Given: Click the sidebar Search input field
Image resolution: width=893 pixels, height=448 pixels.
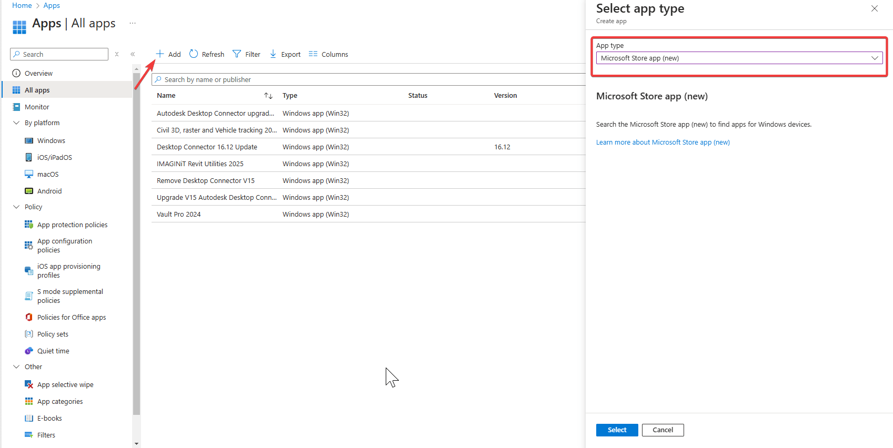Looking at the screenshot, I should (x=59, y=54).
